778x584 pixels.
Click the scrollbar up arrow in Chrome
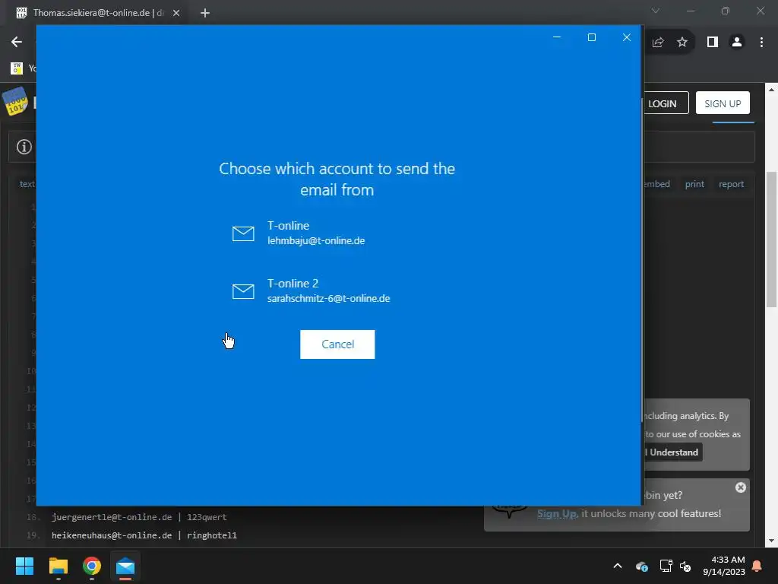771,90
